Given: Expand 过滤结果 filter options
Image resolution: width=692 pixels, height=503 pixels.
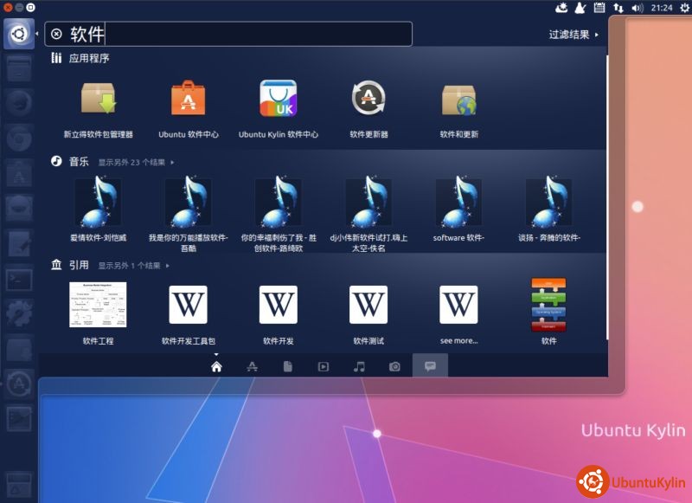Looking at the screenshot, I should point(573,35).
